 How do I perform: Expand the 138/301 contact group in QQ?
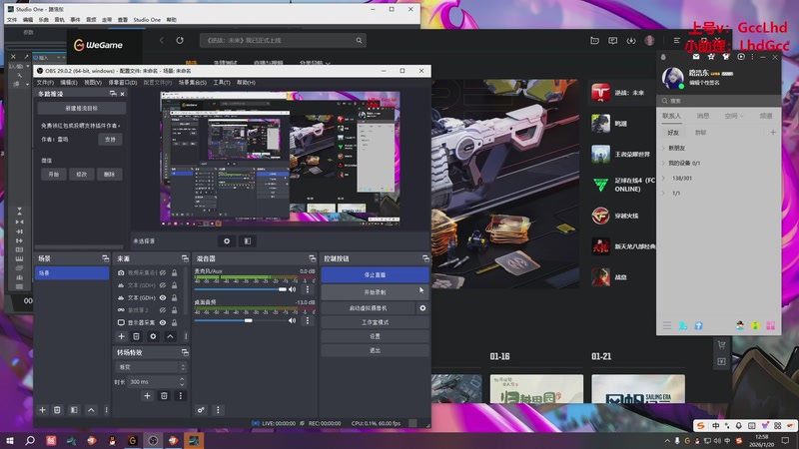pos(663,179)
